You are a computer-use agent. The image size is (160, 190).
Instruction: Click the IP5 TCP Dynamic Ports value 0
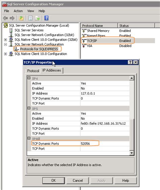point(105,128)
